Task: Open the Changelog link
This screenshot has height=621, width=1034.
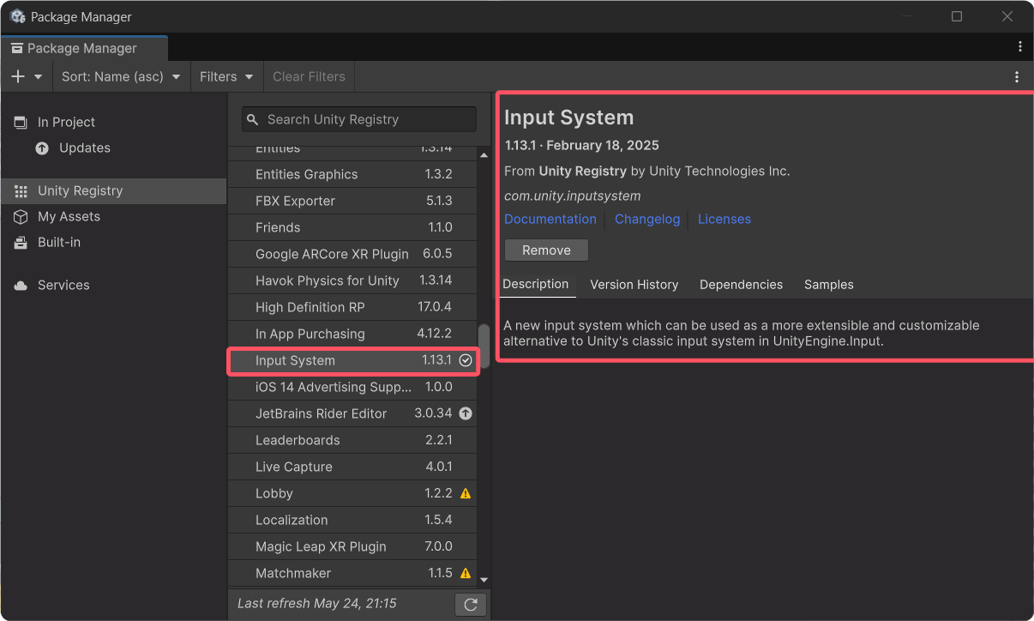Action: tap(647, 219)
